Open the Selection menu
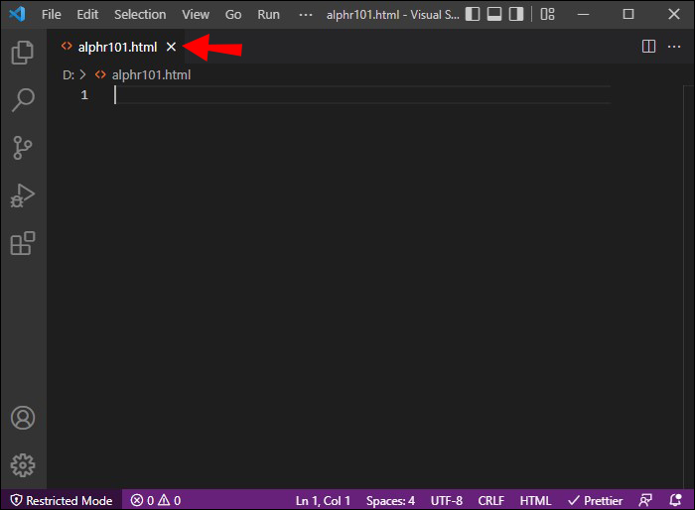Viewport: 695px width, 510px height. [140, 14]
